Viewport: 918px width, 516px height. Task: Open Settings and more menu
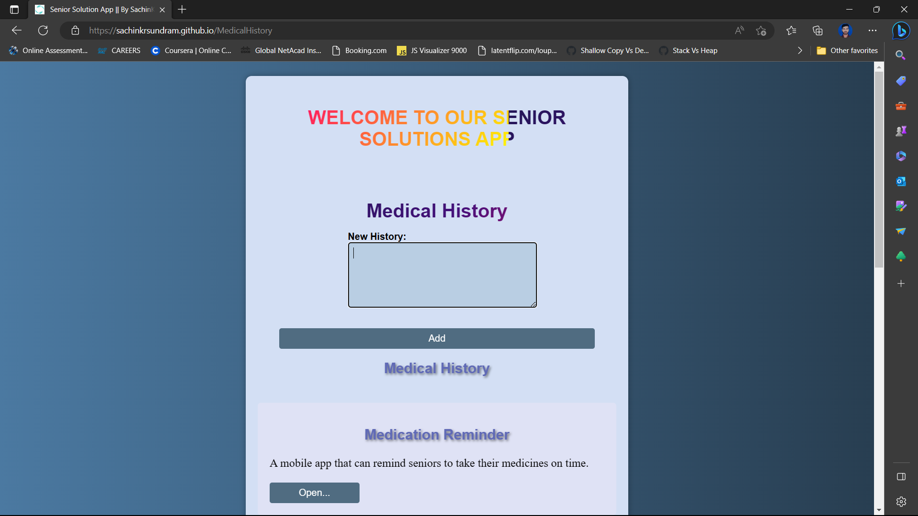click(x=873, y=30)
